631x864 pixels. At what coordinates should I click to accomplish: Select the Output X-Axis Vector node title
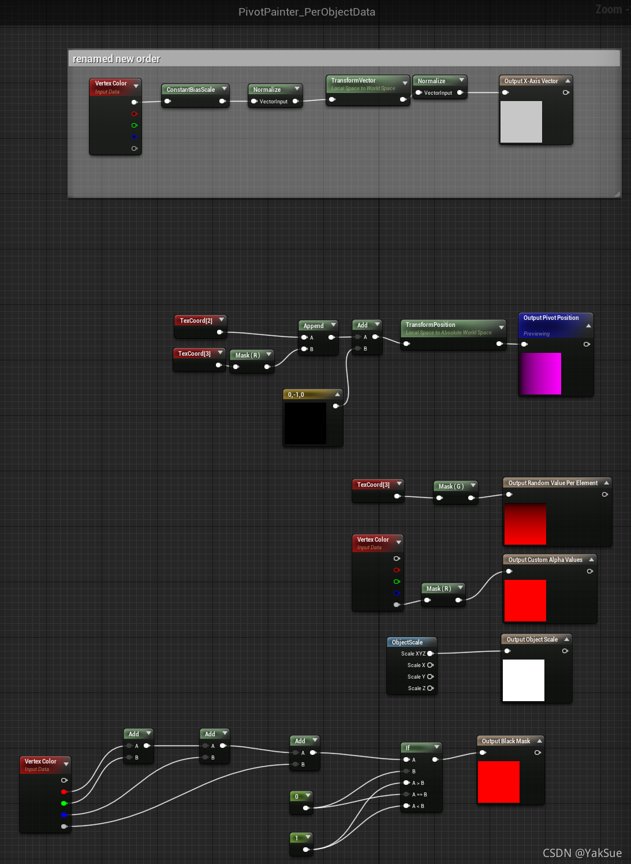[531, 81]
